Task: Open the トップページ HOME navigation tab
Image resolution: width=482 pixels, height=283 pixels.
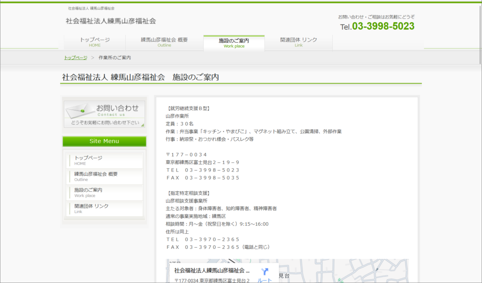Action: tap(95, 42)
